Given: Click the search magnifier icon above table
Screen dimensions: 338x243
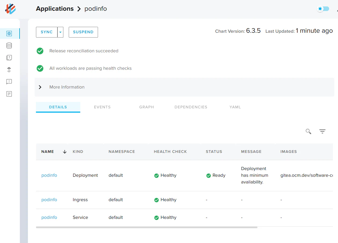Looking at the screenshot, I should click(x=308, y=131).
